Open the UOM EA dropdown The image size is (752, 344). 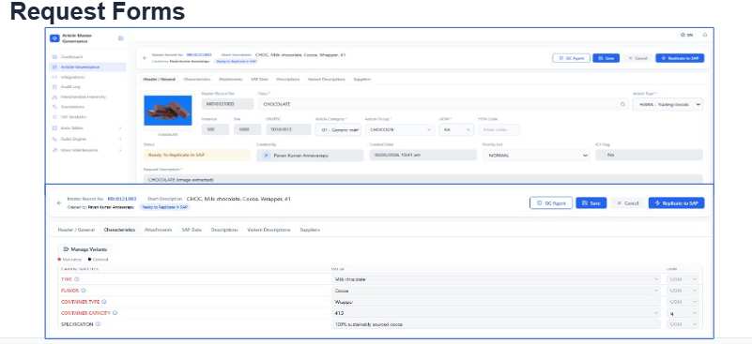[x=456, y=130]
